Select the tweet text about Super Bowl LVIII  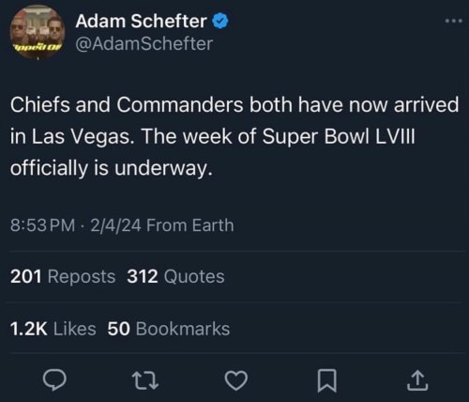(234, 136)
